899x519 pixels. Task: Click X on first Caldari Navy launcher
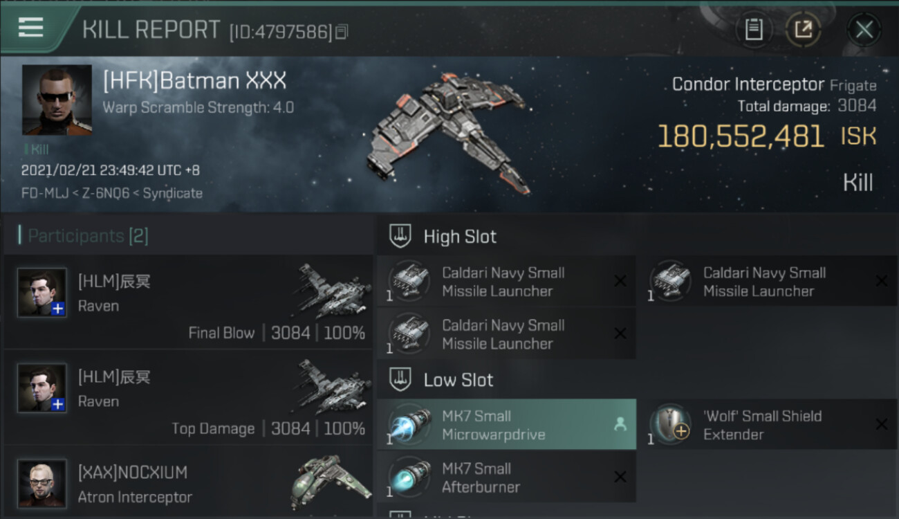(x=620, y=280)
